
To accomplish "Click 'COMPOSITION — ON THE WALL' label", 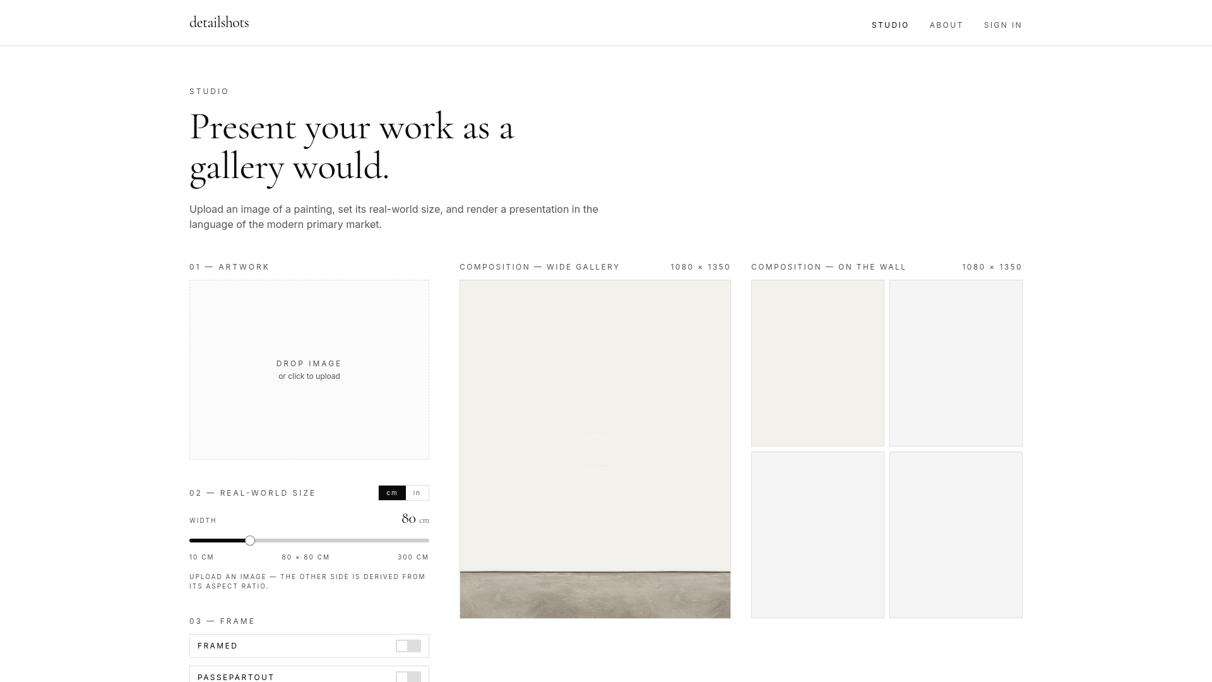I will click(x=829, y=267).
